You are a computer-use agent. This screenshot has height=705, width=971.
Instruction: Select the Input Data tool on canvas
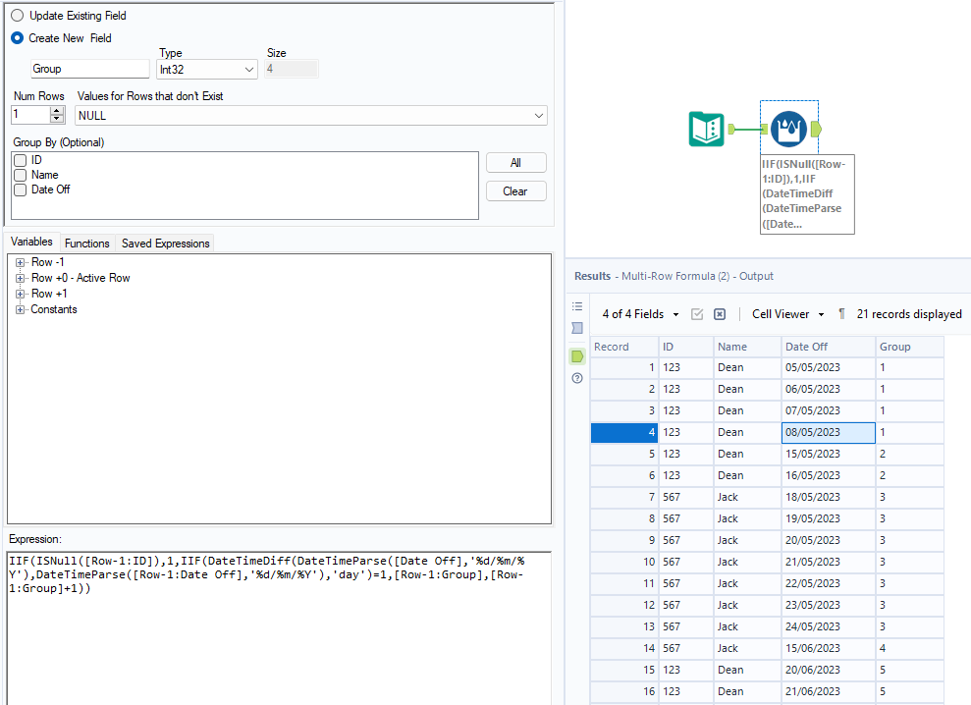706,129
